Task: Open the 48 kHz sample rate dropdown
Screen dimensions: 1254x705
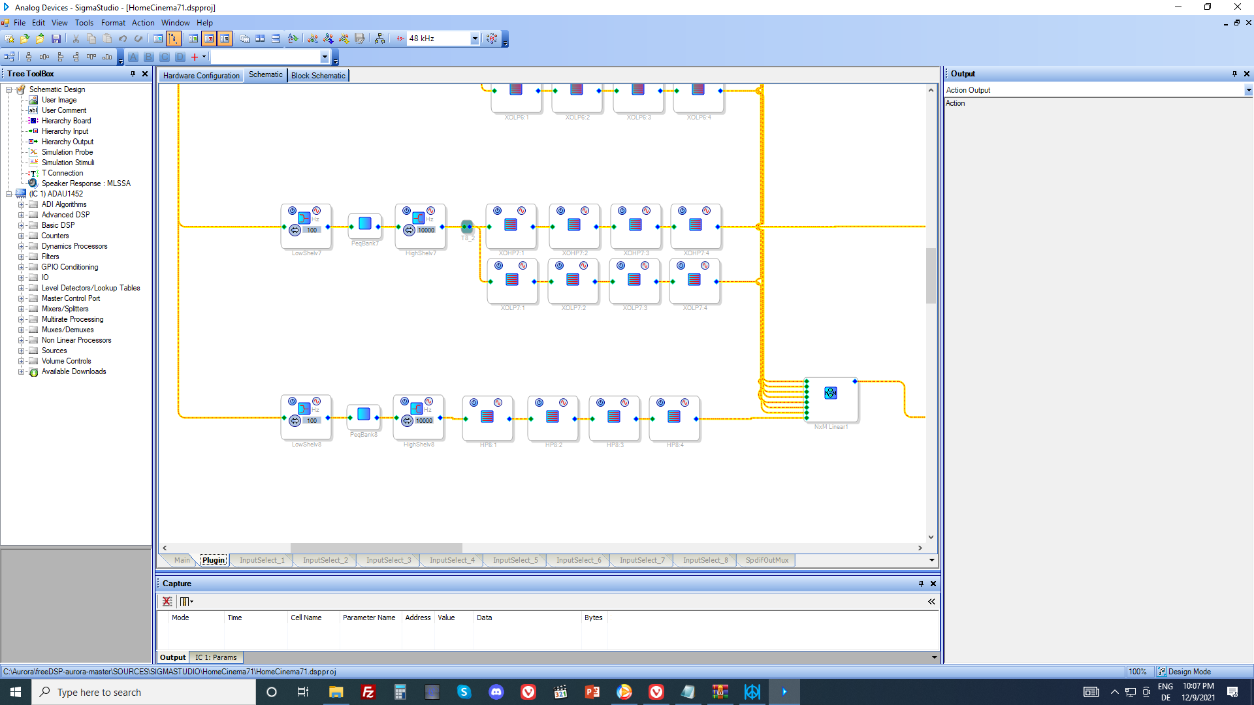Action: point(475,39)
